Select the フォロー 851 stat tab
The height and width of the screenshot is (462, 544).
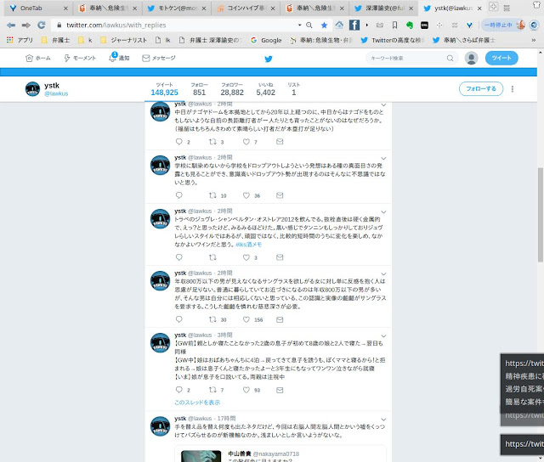(x=199, y=89)
